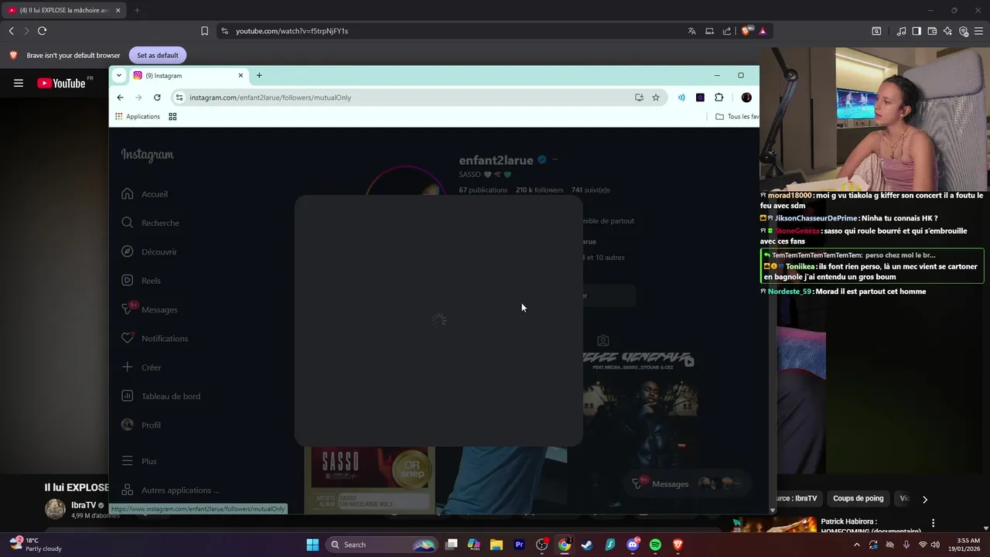Image resolution: width=990 pixels, height=557 pixels.
Task: Open Brave playlist music note icon
Action: (901, 31)
